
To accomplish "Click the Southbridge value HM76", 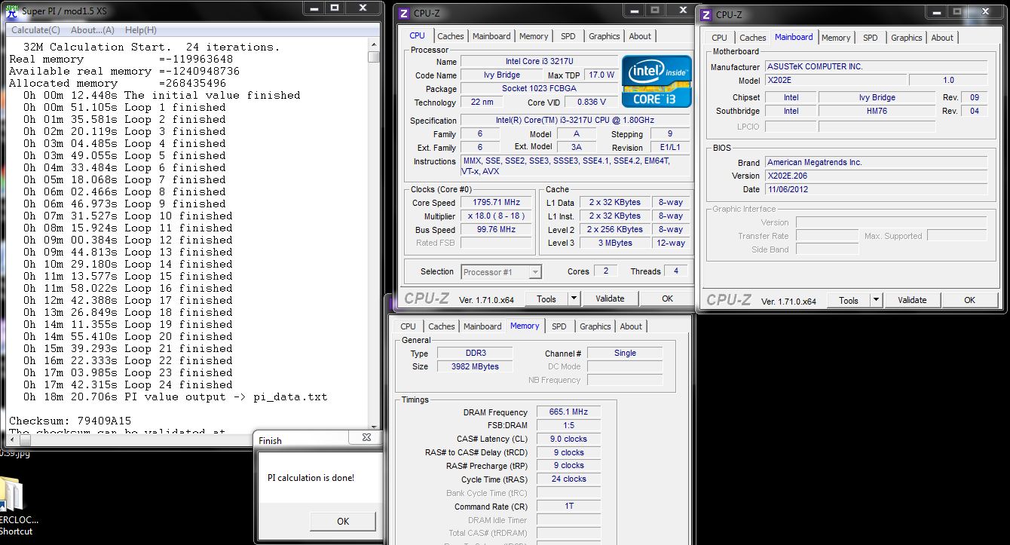I will [878, 111].
